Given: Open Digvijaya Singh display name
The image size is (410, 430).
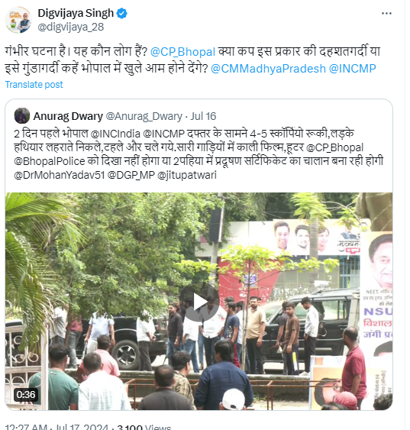Looking at the screenshot, I should pos(76,13).
